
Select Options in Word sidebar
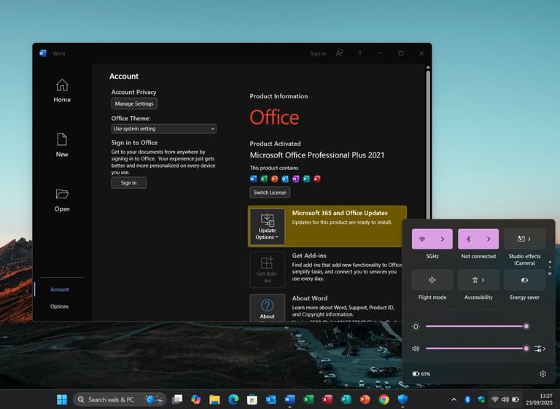pos(59,306)
